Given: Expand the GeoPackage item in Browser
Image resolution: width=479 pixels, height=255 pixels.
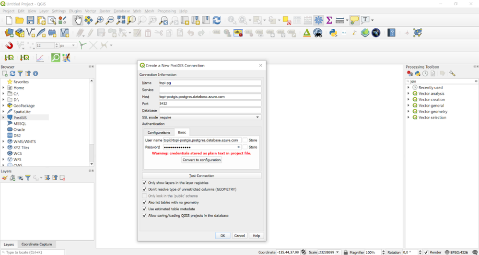Looking at the screenshot, I should pyautogui.click(x=3, y=105).
